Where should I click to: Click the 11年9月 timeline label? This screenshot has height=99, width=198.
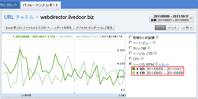coord(26,95)
